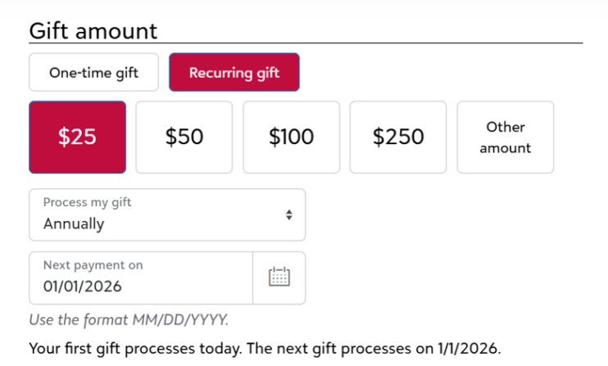Click the 1/1/2026 date in the processing message
Image resolution: width=608 pixels, height=366 pixels.
point(470,349)
